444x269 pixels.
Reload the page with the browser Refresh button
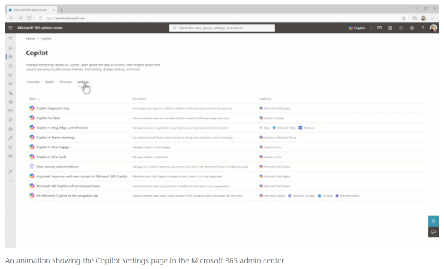tap(29, 18)
